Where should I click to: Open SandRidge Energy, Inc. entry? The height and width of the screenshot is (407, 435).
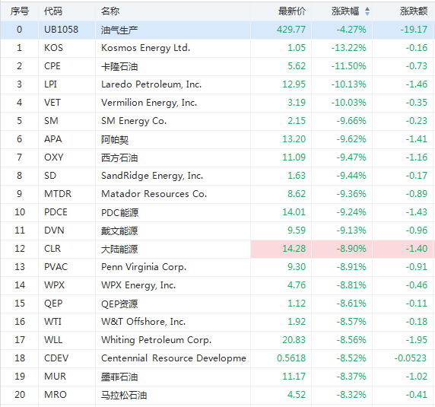point(152,176)
